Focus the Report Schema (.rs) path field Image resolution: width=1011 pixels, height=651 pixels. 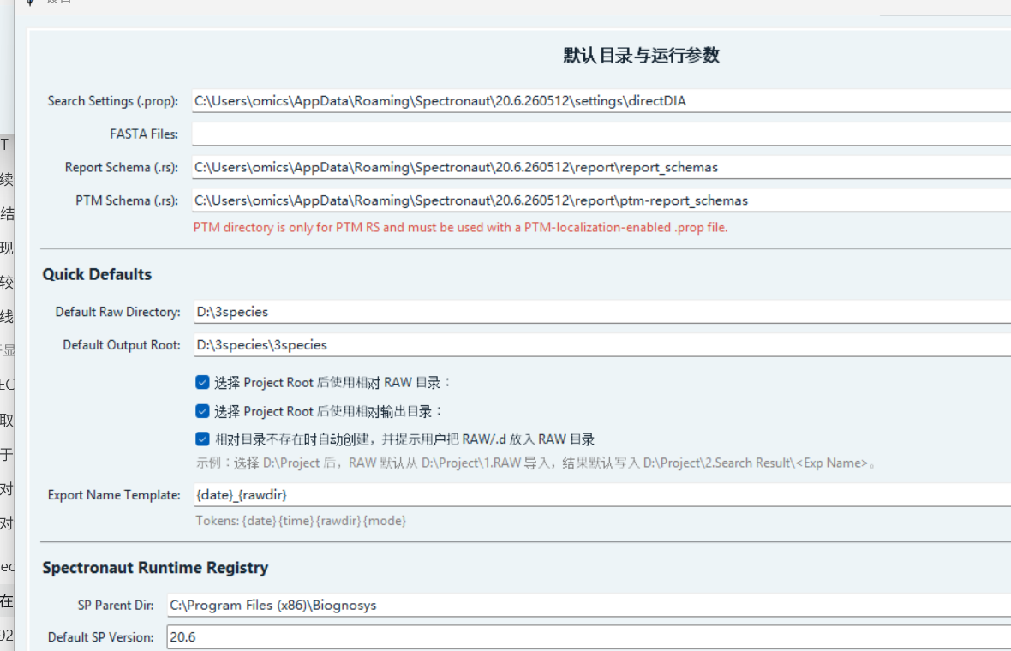(601, 168)
